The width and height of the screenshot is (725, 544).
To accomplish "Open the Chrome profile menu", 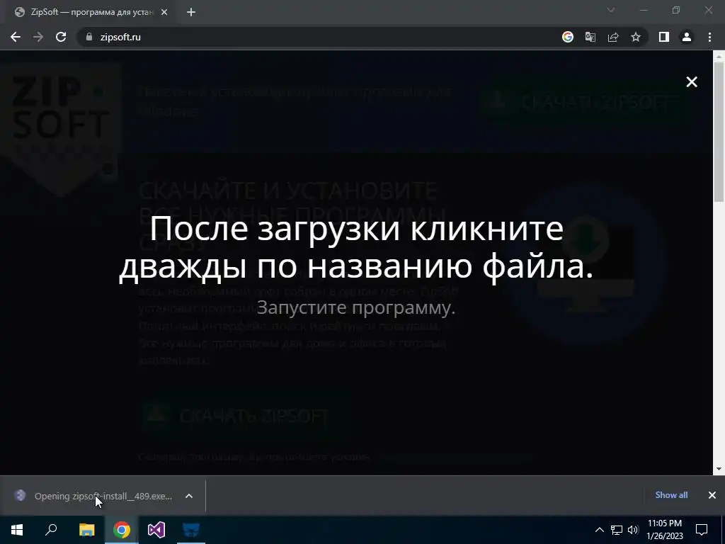I will pyautogui.click(x=687, y=37).
